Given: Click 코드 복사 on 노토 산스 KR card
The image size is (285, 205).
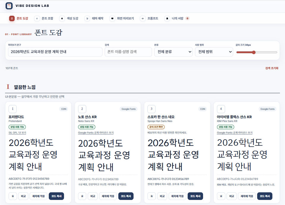Looking at the screenshot, I should coord(126,196).
